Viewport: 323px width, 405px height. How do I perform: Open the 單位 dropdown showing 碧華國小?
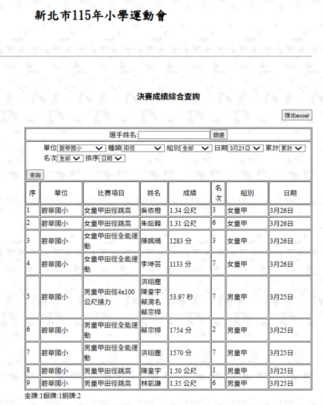pos(82,148)
